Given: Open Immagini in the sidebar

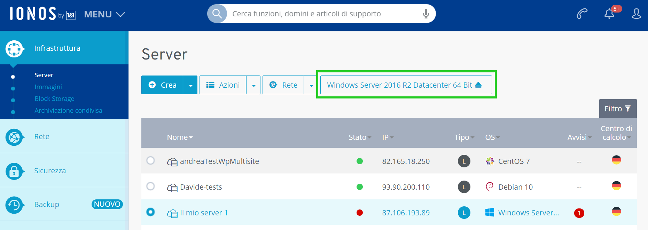Looking at the screenshot, I should pos(48,87).
